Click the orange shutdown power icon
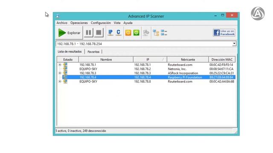The height and width of the screenshot is (153, 273). click(128, 33)
